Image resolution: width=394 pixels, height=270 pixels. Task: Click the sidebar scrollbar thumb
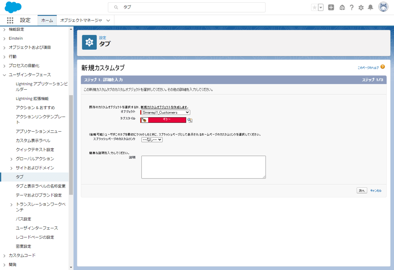pos(71,144)
